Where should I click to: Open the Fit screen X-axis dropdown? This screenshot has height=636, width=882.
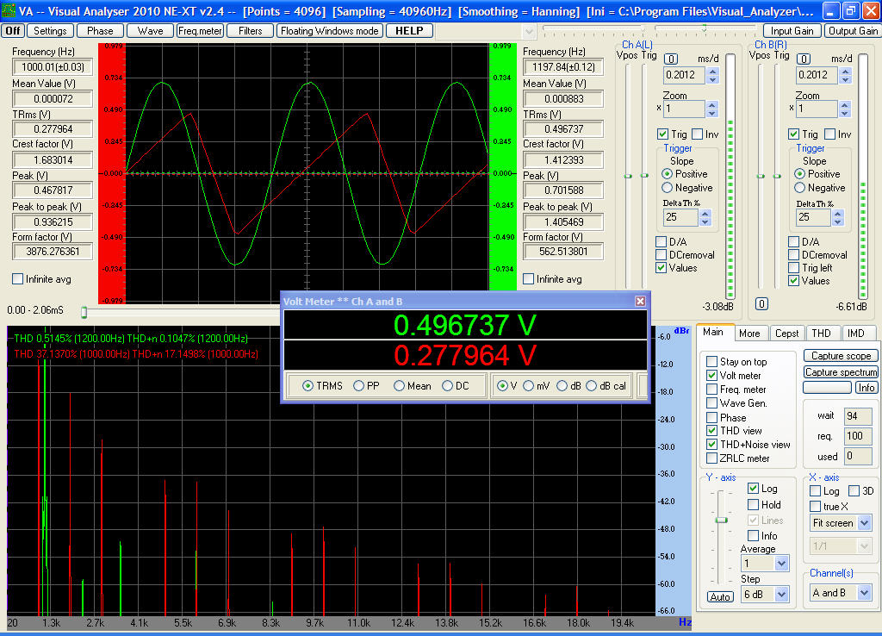click(x=864, y=523)
